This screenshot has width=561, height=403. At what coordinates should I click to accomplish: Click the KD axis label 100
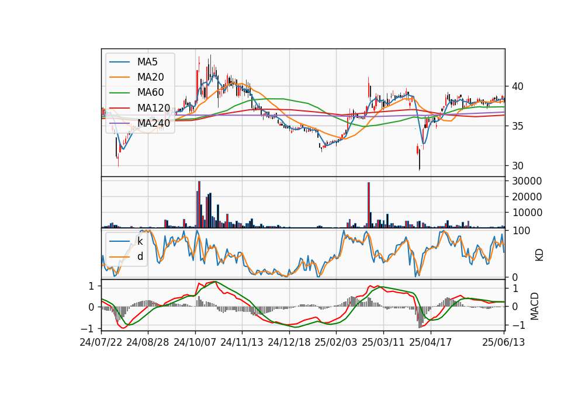tap(521, 231)
